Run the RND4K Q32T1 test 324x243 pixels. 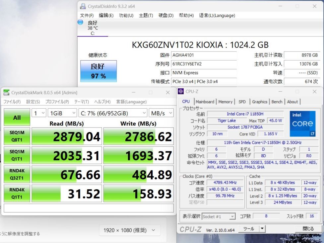pos(17,174)
